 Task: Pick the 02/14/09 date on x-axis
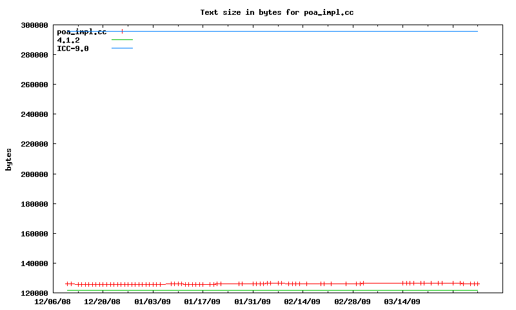tap(303, 302)
